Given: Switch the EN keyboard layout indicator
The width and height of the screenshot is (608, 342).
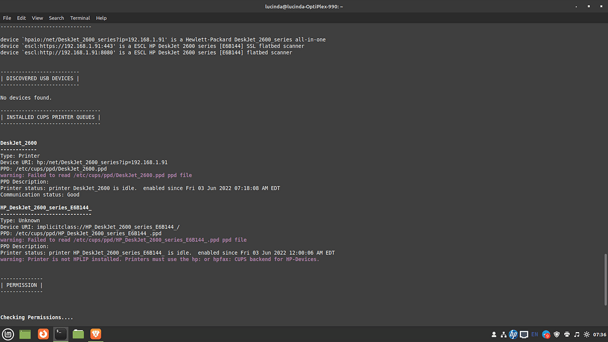Looking at the screenshot, I should 535,334.
